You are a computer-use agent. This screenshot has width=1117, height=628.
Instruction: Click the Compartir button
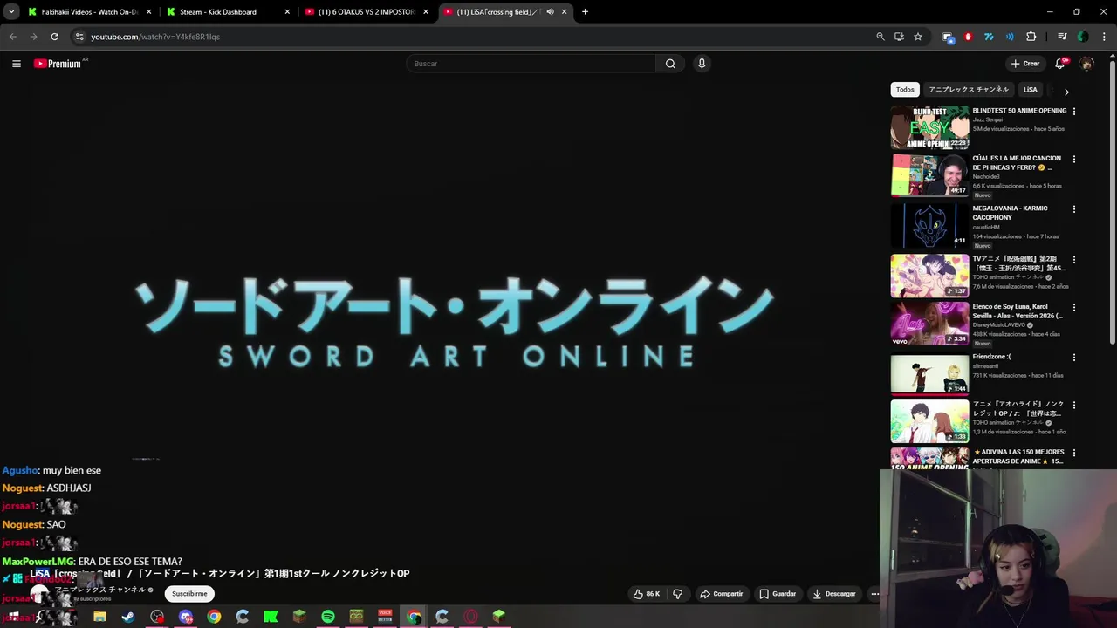pos(722,594)
